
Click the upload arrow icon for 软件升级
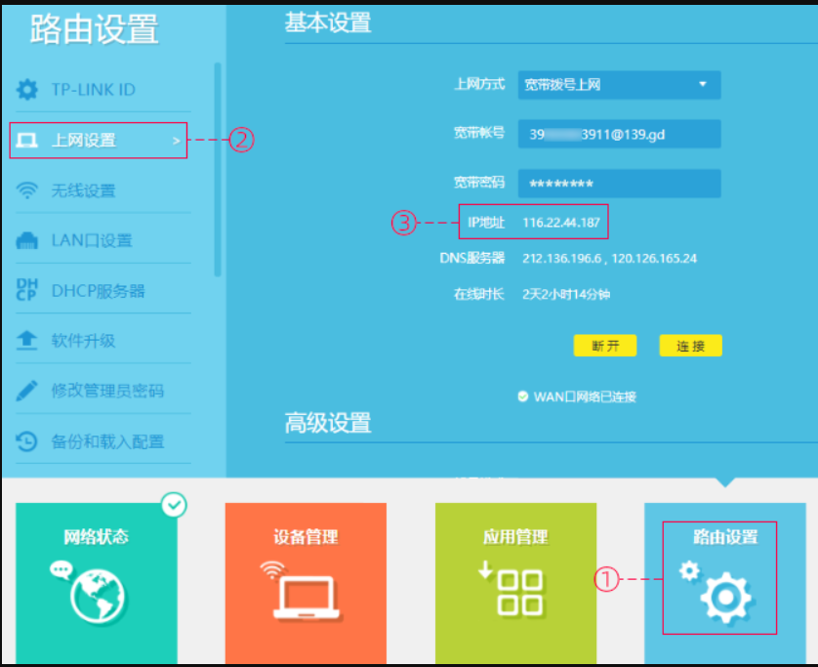point(26,340)
